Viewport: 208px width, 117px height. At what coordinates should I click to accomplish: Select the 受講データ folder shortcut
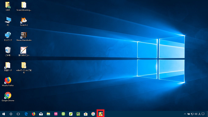(x=8, y=66)
